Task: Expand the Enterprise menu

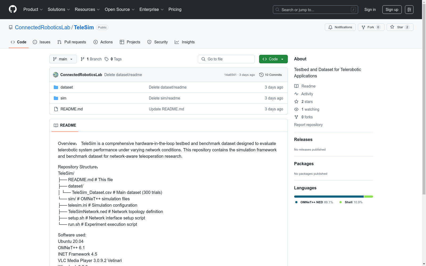Action: pos(151,10)
